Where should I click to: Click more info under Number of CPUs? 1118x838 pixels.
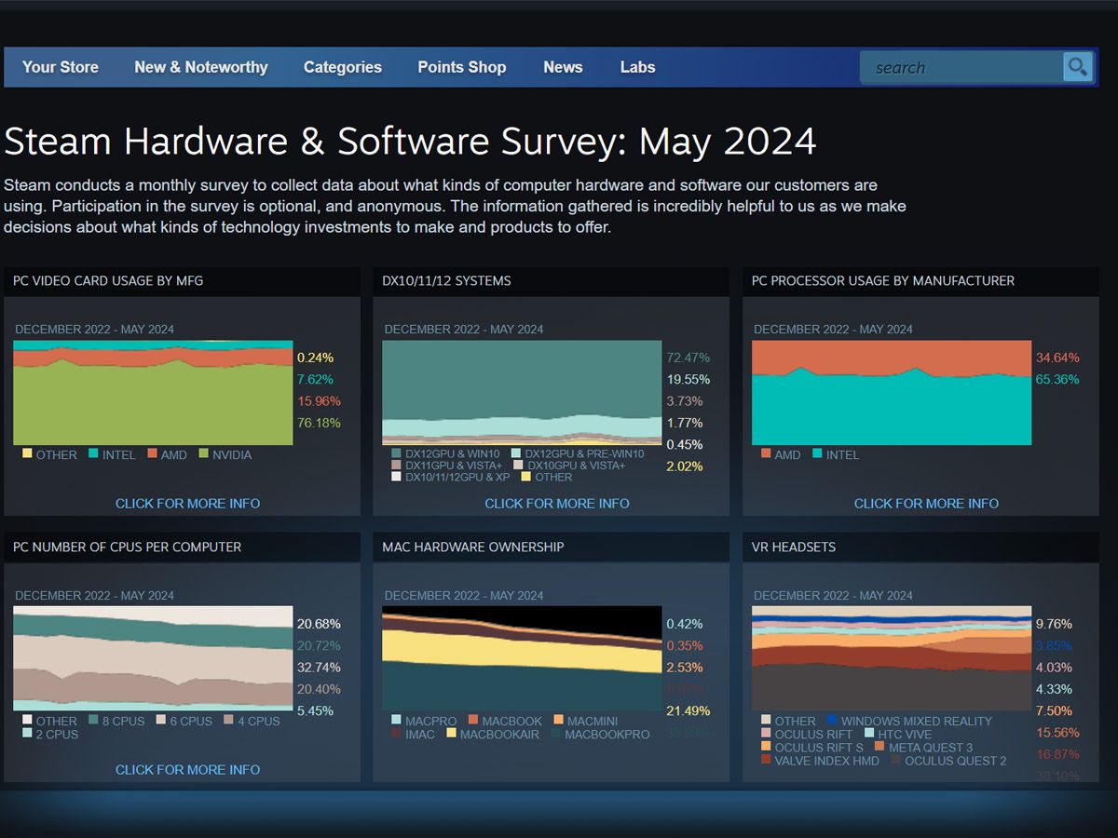(187, 769)
